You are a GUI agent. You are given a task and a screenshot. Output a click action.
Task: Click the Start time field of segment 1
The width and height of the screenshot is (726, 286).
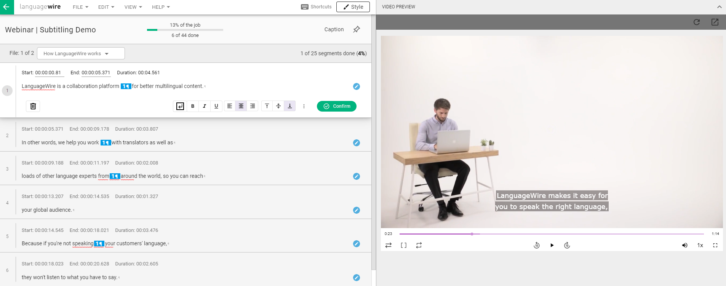(x=48, y=73)
